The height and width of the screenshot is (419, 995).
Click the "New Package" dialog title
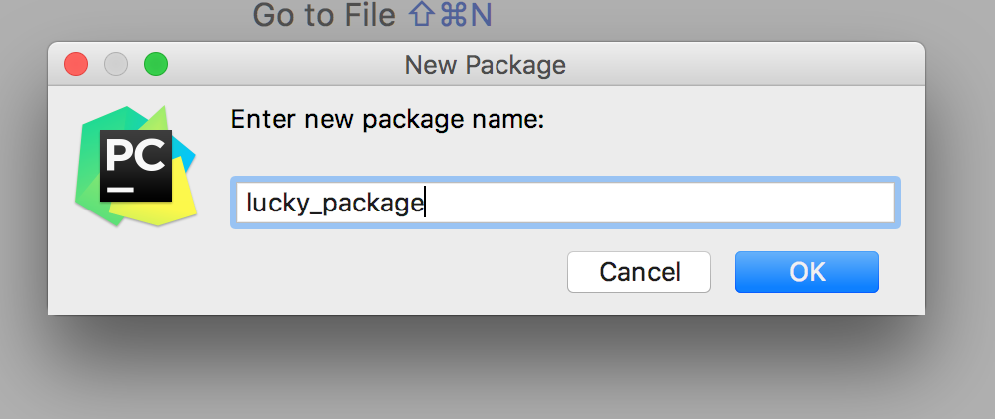tap(485, 66)
